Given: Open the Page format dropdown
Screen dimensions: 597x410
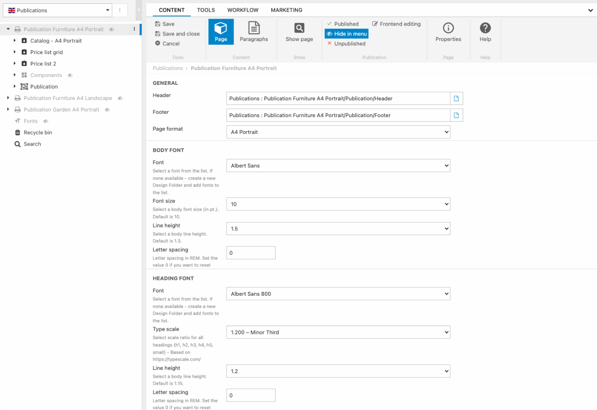Looking at the screenshot, I should coord(338,132).
